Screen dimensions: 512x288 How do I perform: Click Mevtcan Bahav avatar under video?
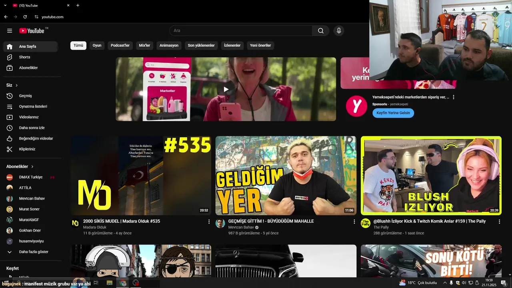(220, 223)
